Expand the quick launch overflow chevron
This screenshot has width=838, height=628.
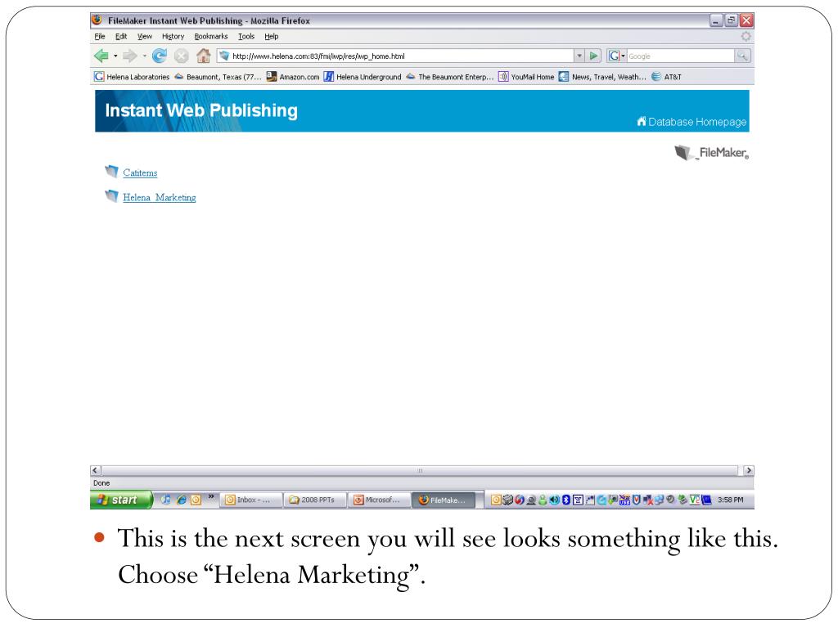(211, 496)
